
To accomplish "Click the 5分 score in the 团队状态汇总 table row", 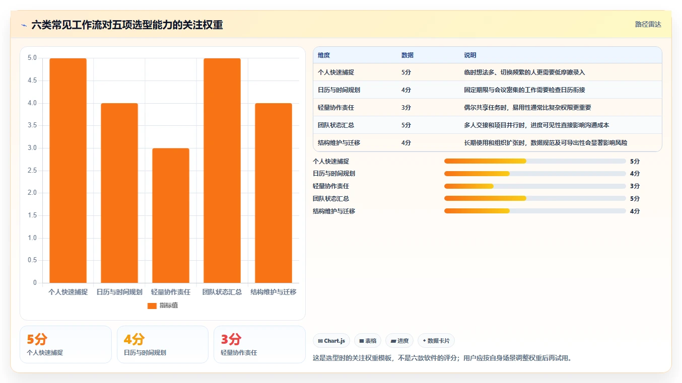I will coord(406,125).
